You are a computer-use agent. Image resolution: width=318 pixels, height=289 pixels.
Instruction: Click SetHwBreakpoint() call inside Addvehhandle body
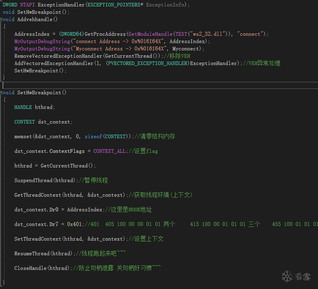40,71
